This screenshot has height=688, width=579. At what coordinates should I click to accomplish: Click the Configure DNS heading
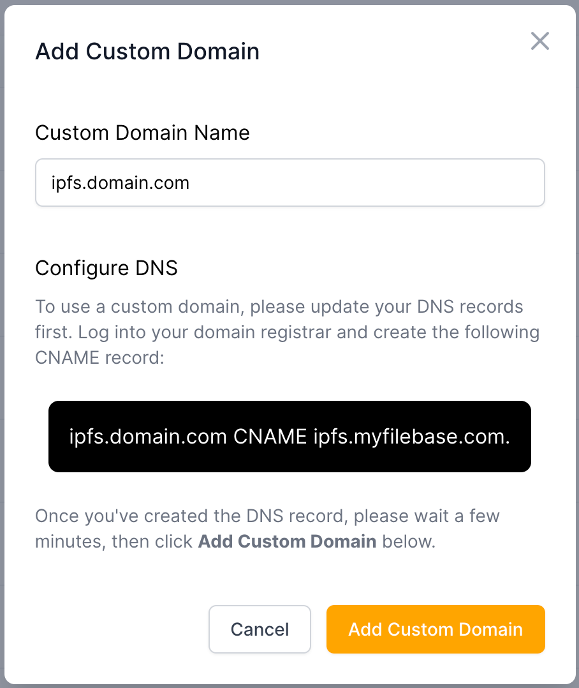tap(106, 268)
